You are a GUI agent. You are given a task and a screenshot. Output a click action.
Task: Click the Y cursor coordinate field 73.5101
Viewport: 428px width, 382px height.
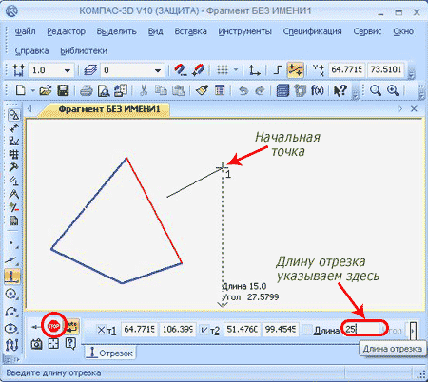click(x=386, y=69)
